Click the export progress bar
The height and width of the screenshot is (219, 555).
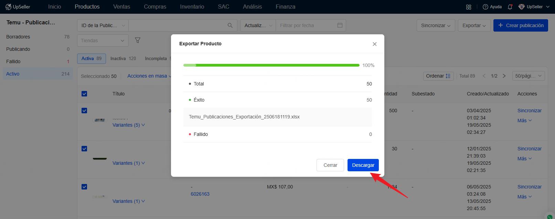coord(271,65)
